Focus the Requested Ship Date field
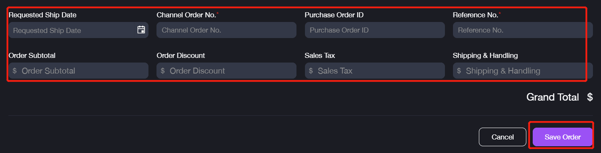601x153 pixels. point(78,30)
